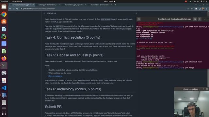Image resolution: width=209 pixels, height=117 pixels.
Task: Open new tab in Terminal window
Action: tap(138, 19)
